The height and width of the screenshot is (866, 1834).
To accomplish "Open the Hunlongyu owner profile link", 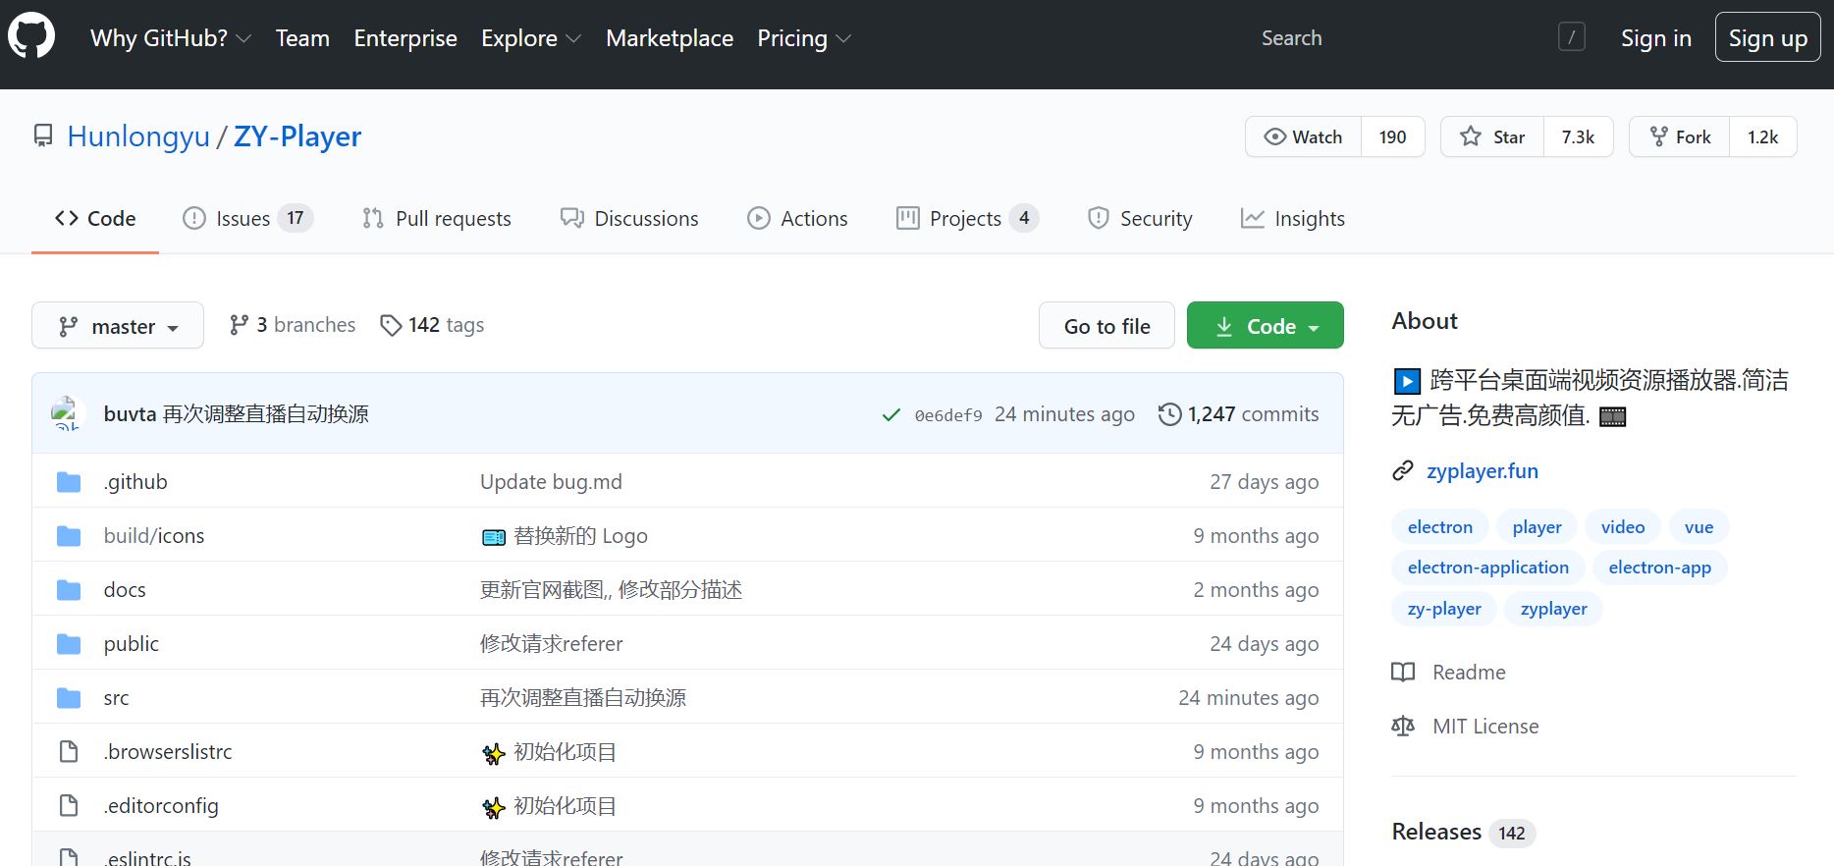I will (x=138, y=136).
